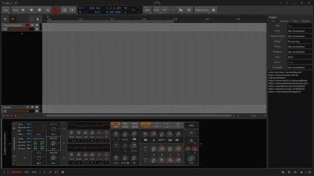The image size is (314, 176).
Task: Switch to the Files tab
Action: (295, 21)
